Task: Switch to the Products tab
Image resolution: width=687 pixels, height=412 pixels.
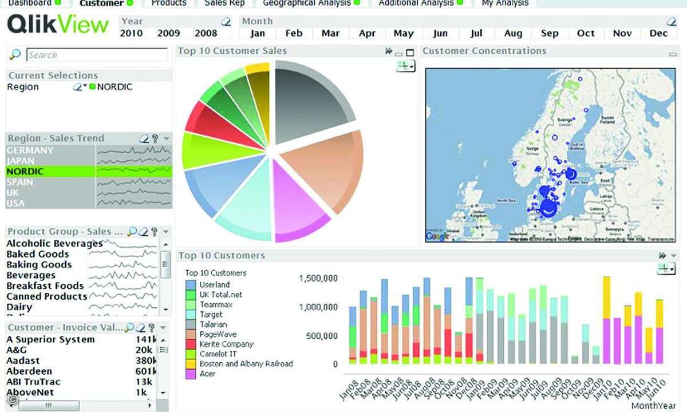Action: pyautogui.click(x=168, y=3)
